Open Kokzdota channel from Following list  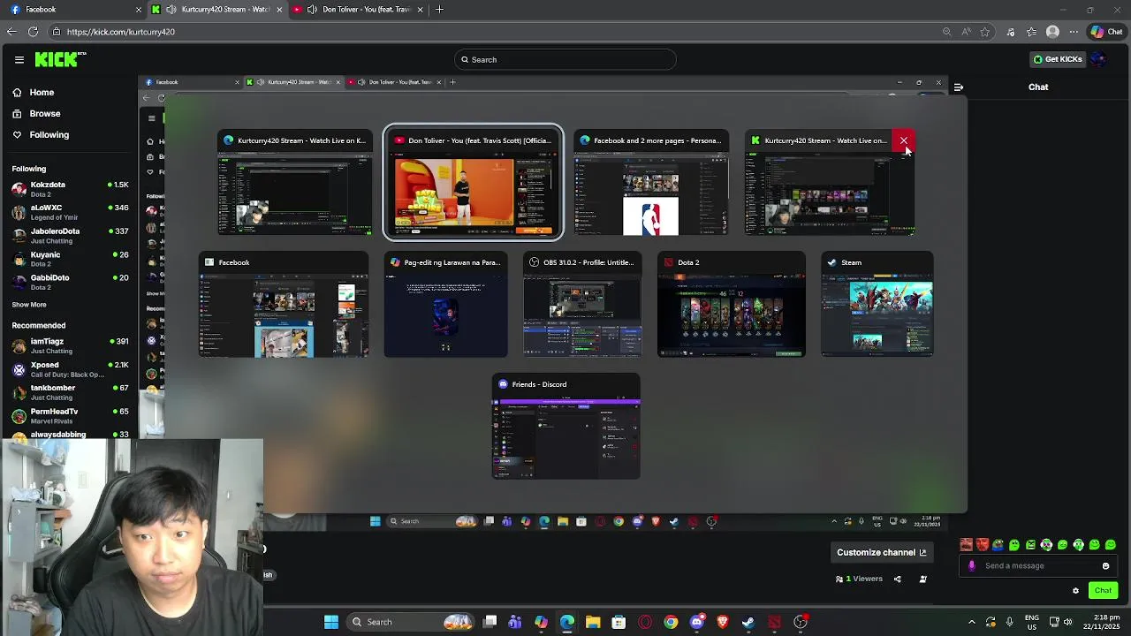pyautogui.click(x=71, y=189)
